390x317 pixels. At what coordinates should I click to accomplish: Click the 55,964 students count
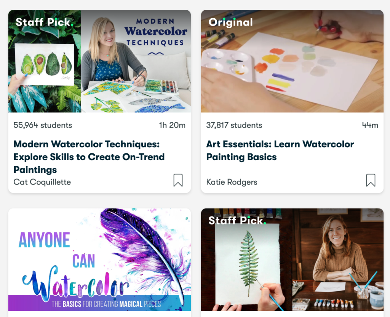click(43, 125)
